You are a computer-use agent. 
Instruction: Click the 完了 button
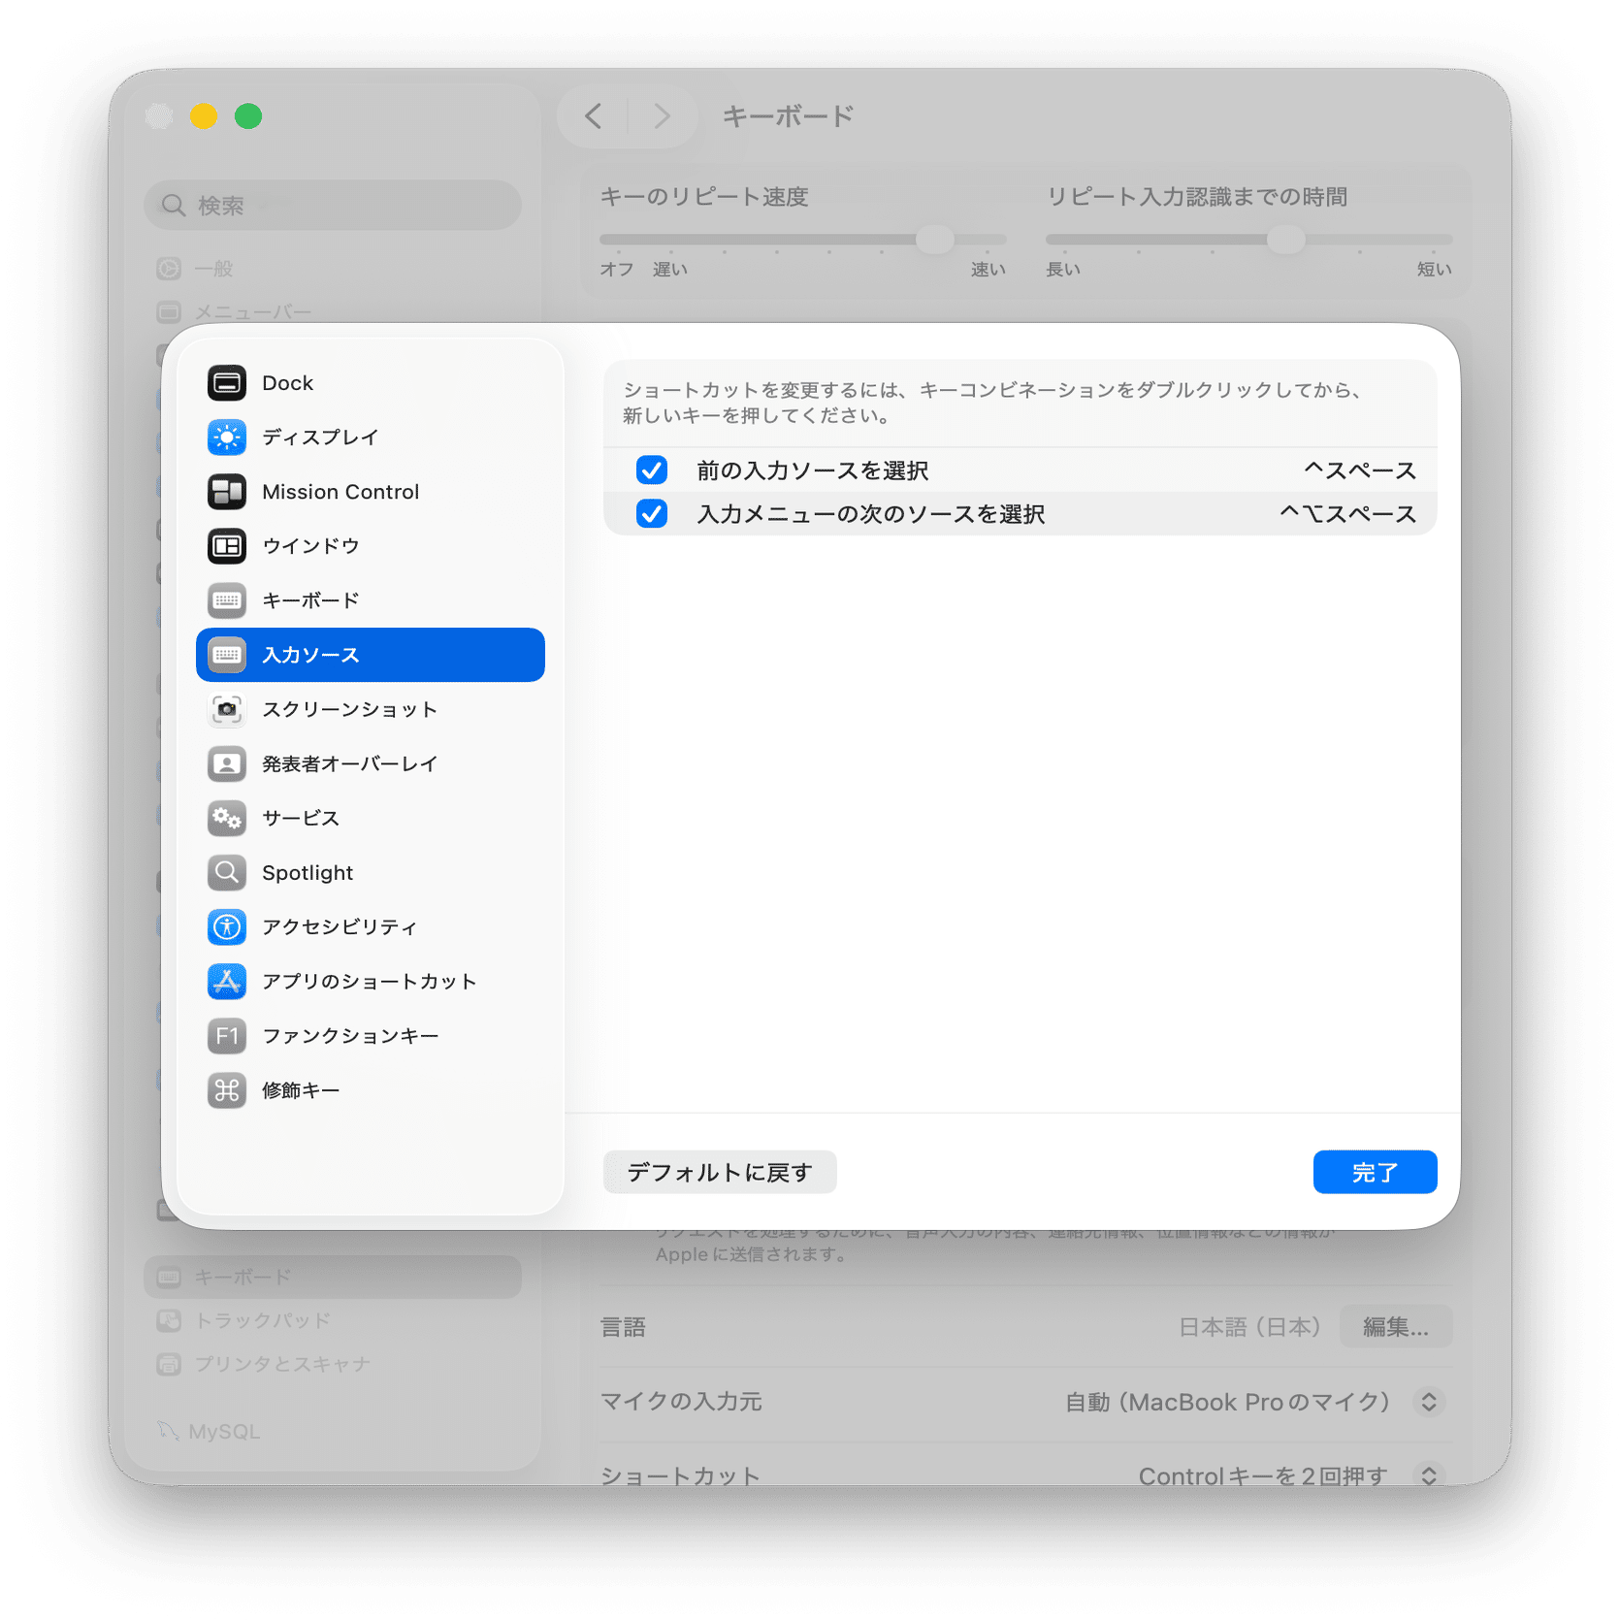(1375, 1171)
